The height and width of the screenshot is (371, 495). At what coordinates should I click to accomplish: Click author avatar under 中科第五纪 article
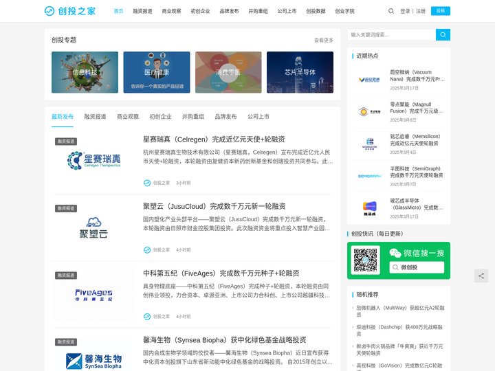pyautogui.click(x=147, y=317)
